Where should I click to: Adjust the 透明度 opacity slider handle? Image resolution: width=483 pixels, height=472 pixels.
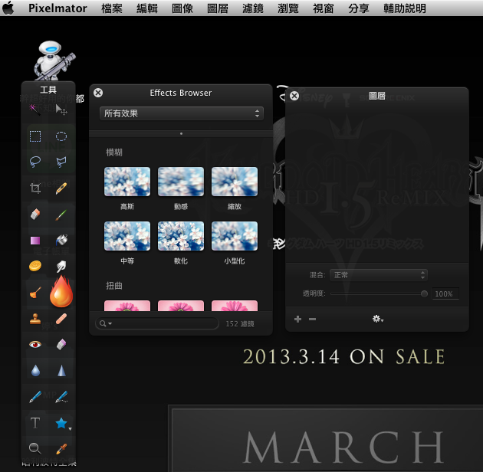(424, 293)
